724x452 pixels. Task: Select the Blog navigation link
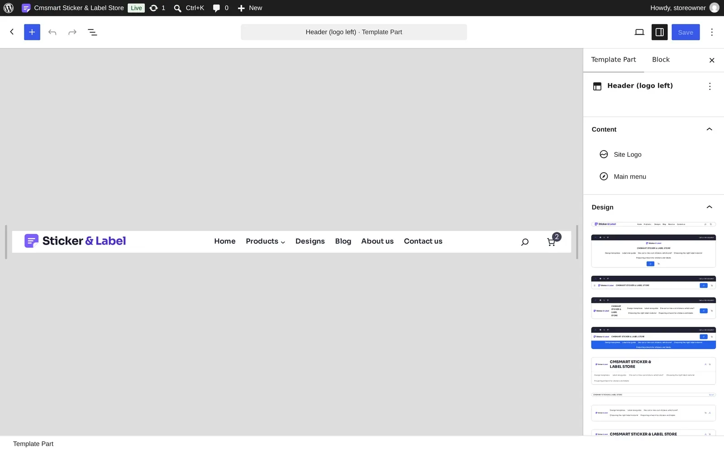click(x=343, y=241)
